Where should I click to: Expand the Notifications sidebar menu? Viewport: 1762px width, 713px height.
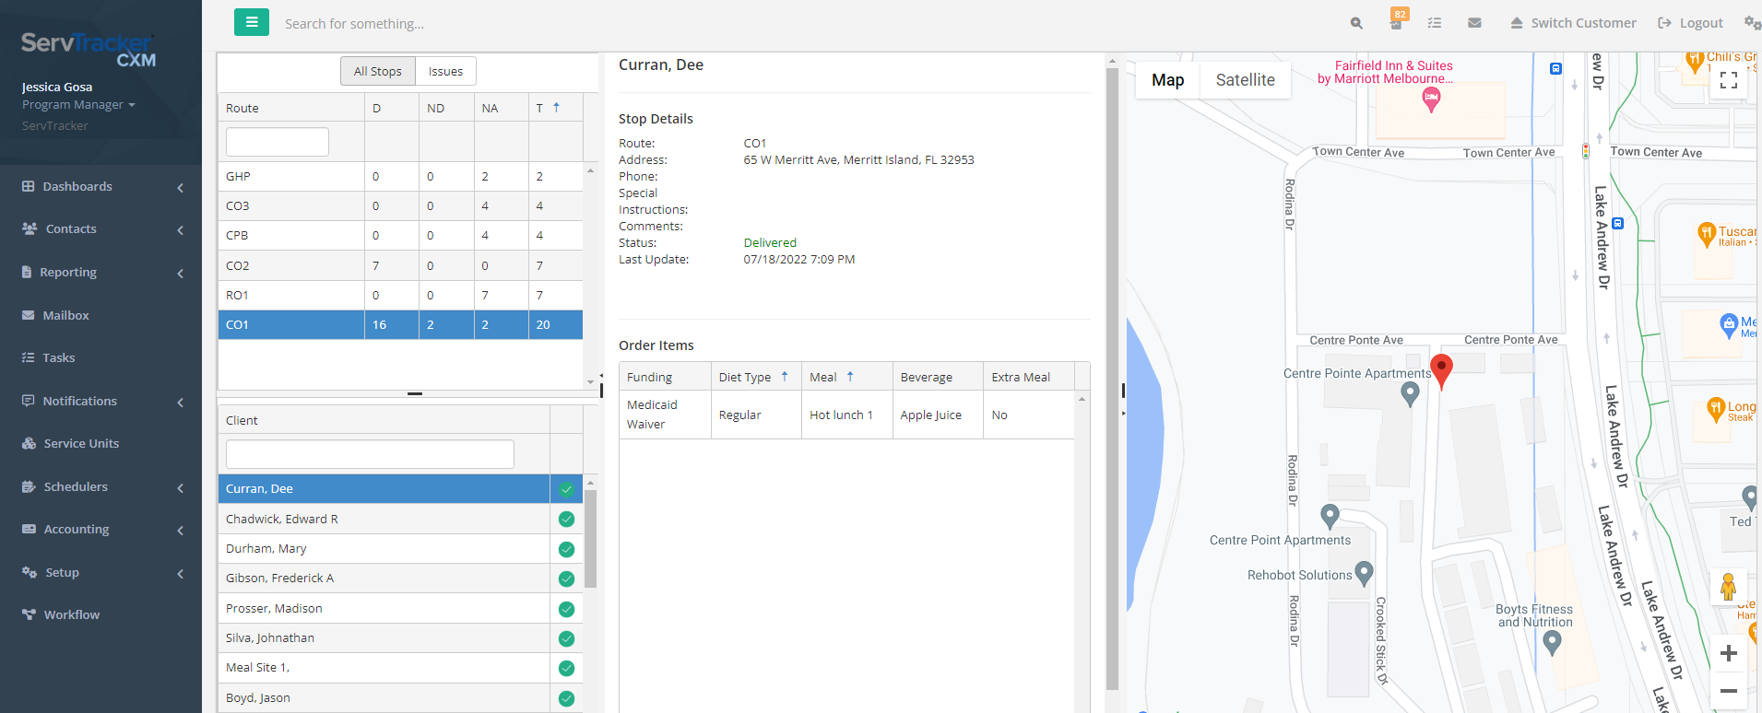click(x=101, y=401)
